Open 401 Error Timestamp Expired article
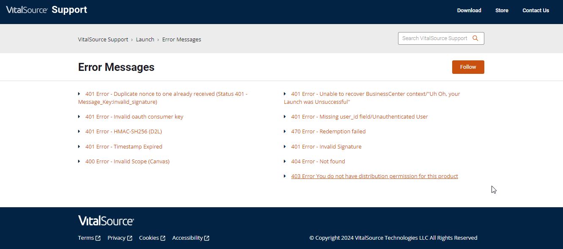 pyautogui.click(x=124, y=146)
